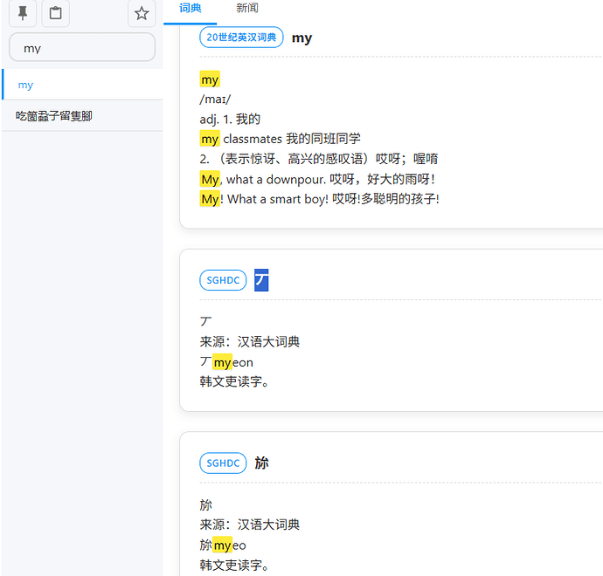Image resolution: width=603 pixels, height=576 pixels.
Task: Click the phonetic text /maɪ/
Action: [215, 99]
